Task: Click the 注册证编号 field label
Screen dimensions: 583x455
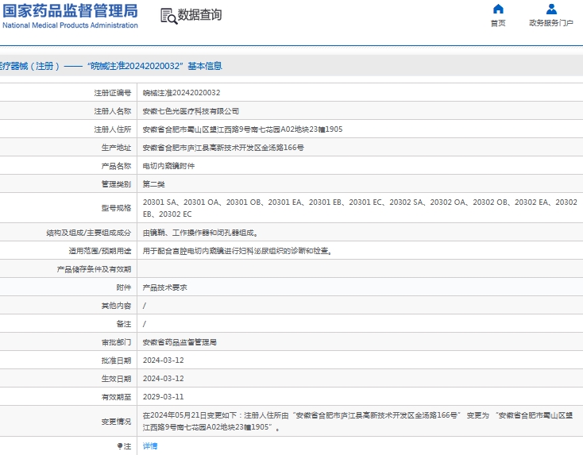Action: 113,93
